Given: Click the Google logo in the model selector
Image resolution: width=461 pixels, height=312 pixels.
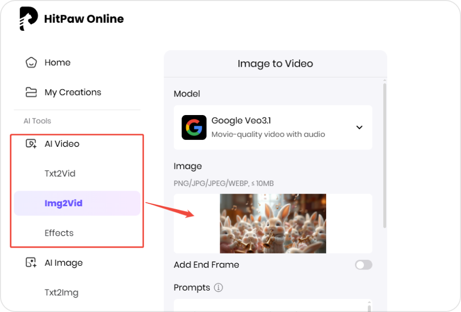Looking at the screenshot, I should [194, 127].
